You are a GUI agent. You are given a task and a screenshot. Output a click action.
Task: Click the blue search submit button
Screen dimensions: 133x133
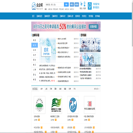(x=66, y=4)
